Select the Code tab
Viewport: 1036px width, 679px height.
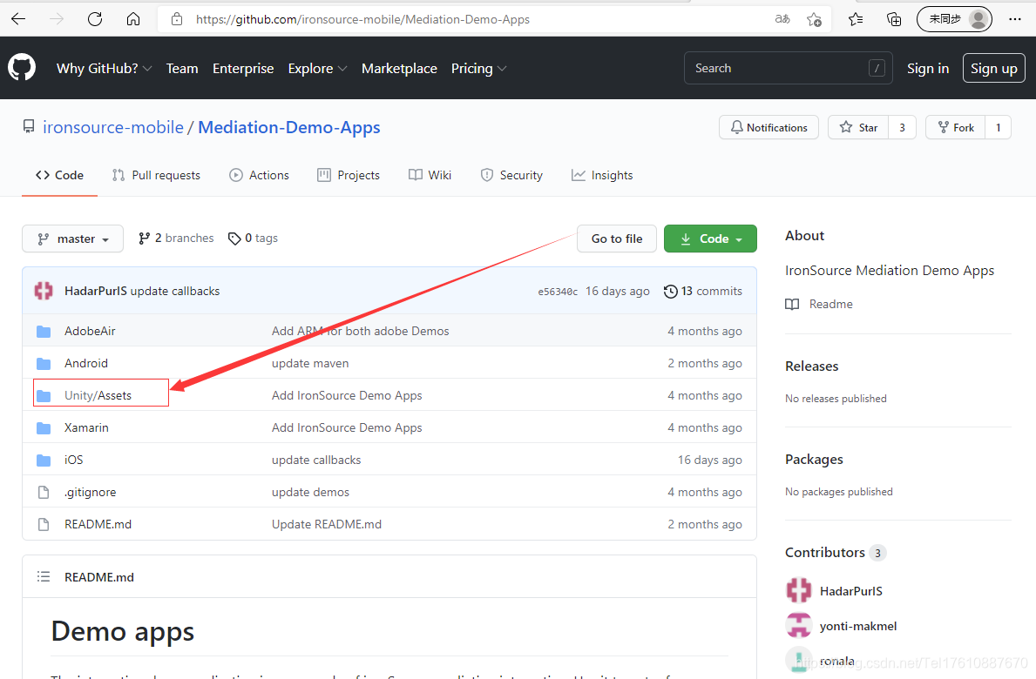[59, 176]
